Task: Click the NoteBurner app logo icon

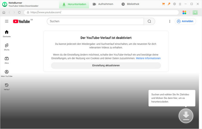Action: point(5,4)
